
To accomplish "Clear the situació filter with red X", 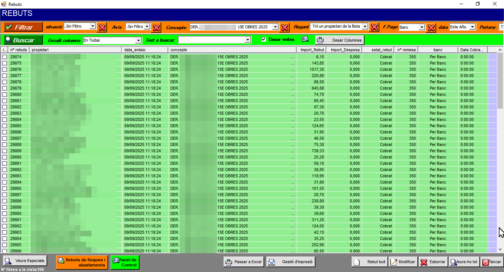I will pyautogui.click(x=102, y=27).
